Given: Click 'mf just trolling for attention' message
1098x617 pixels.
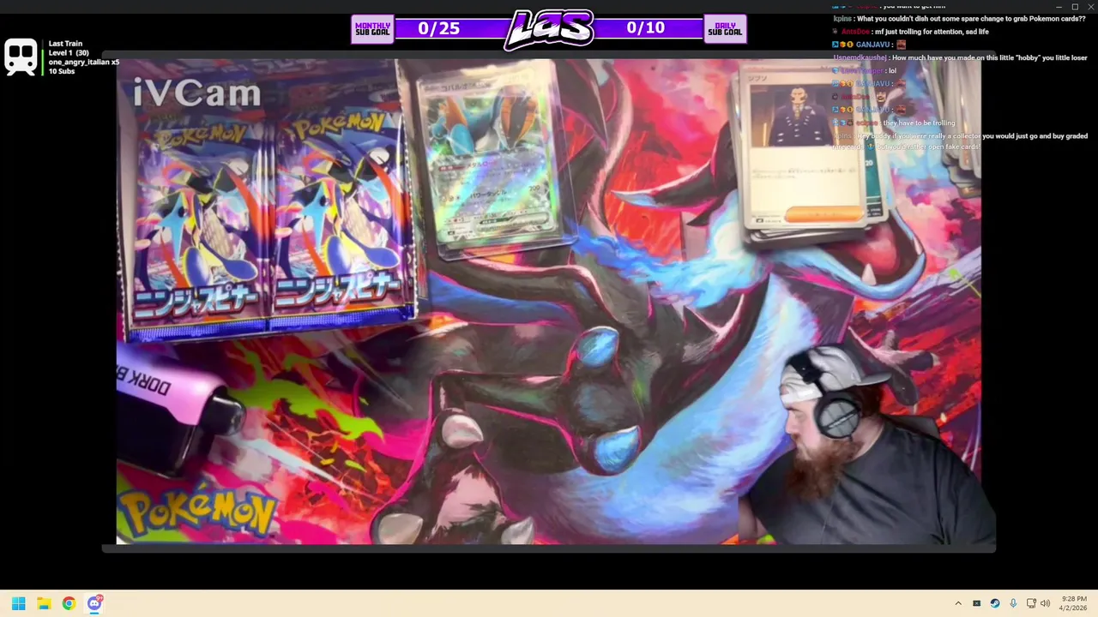Looking at the screenshot, I should point(932,32).
